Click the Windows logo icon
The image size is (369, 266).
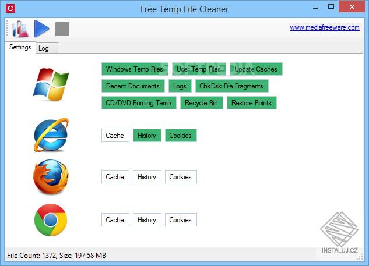[51, 84]
